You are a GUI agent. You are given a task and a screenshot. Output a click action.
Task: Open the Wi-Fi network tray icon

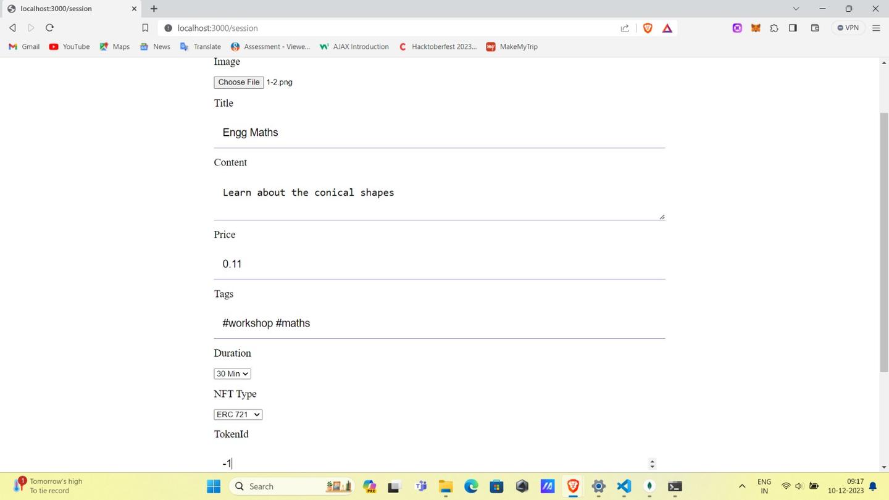(x=786, y=486)
